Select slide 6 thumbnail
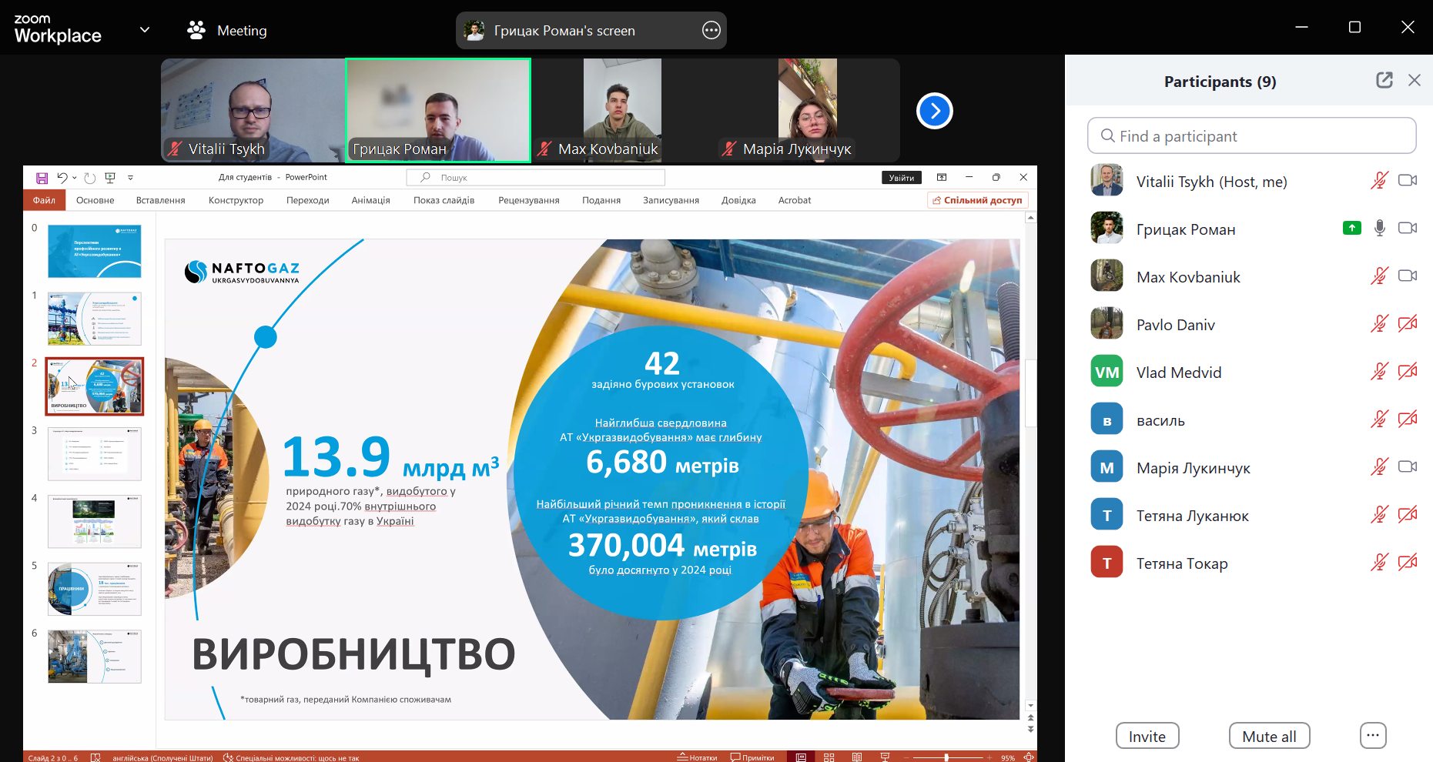Image resolution: width=1433 pixels, height=762 pixels. tap(95, 657)
